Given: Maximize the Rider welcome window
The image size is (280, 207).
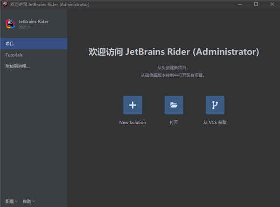Looking at the screenshot, I should pos(256,4).
